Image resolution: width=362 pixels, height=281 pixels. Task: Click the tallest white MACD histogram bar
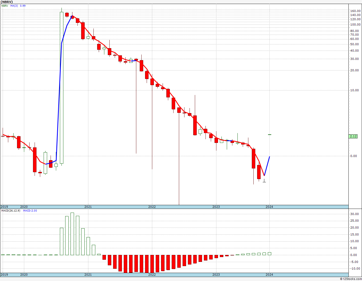72,234
